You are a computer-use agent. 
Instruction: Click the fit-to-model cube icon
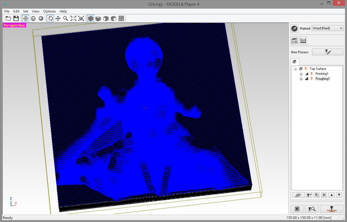pyautogui.click(x=81, y=19)
